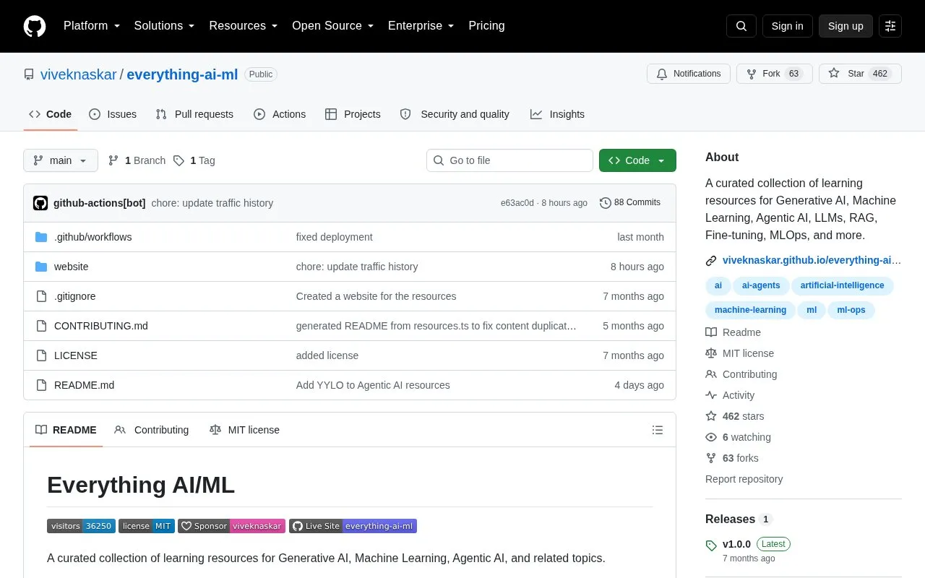This screenshot has height=578, width=925.
Task: Fork the repository
Action: coord(775,74)
